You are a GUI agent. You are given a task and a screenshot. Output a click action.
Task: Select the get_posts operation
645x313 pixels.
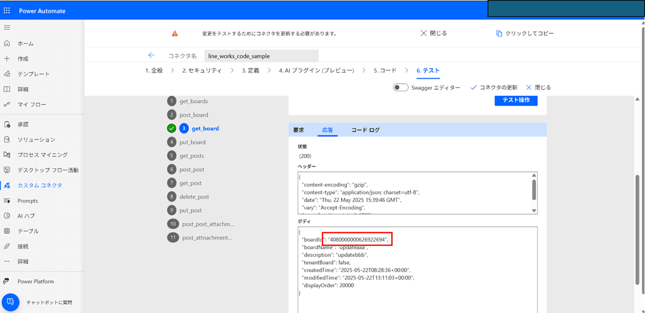(x=192, y=155)
